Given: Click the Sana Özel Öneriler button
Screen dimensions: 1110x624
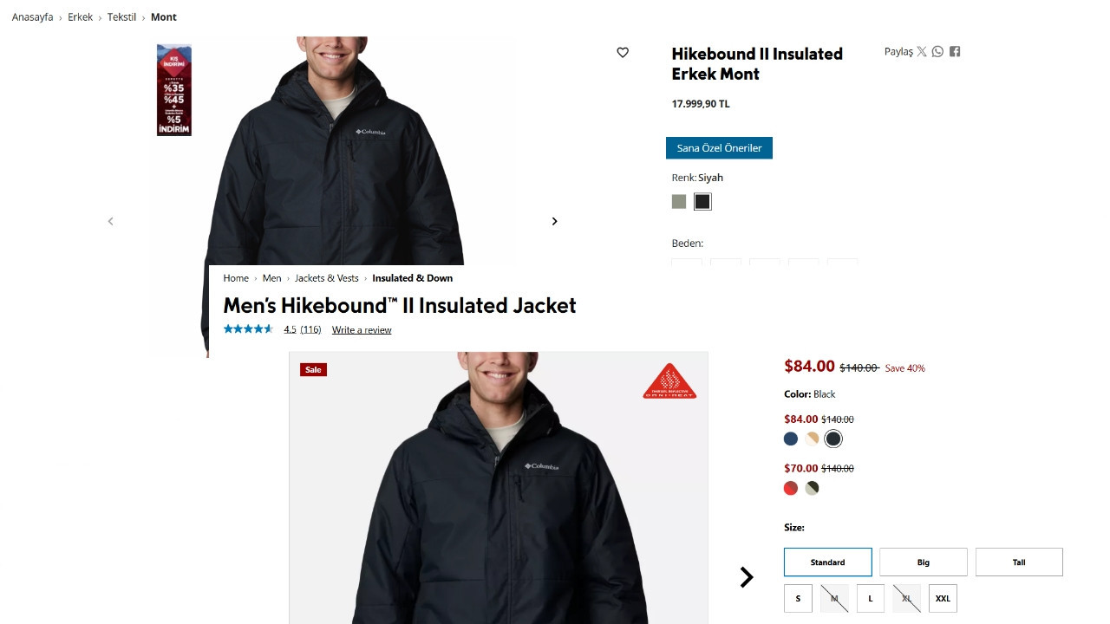Looking at the screenshot, I should [719, 148].
